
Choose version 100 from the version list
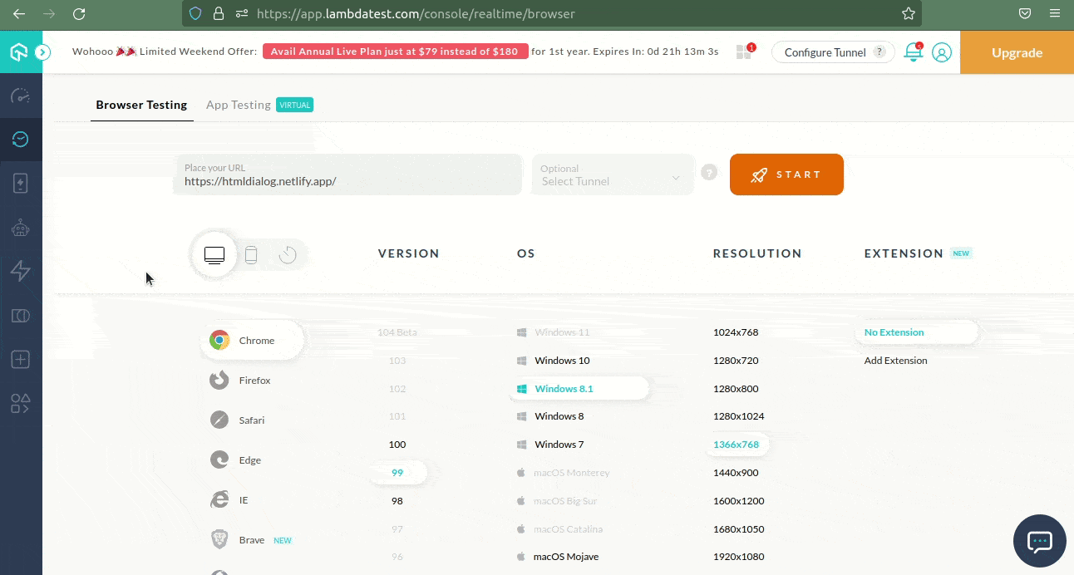397,444
